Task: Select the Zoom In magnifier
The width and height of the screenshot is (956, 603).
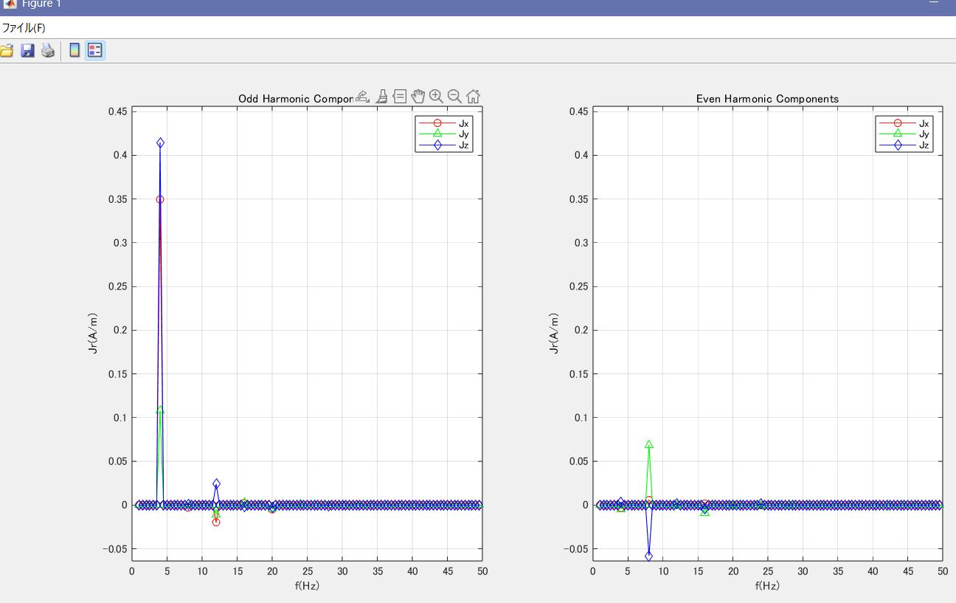Action: click(436, 96)
